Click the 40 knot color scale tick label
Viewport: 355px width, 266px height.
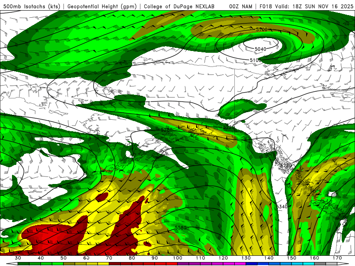coord(41,258)
